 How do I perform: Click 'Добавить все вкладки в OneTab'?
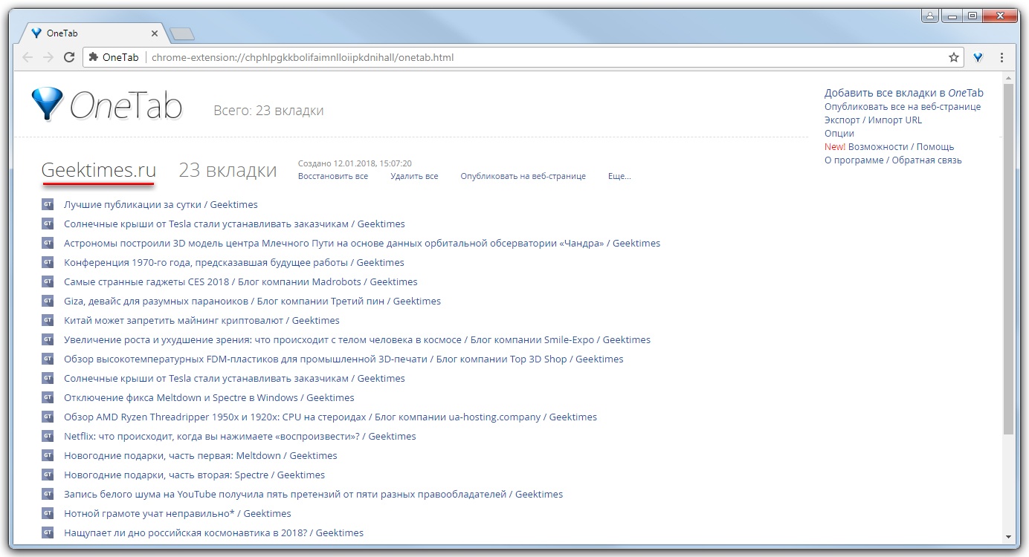click(x=904, y=93)
